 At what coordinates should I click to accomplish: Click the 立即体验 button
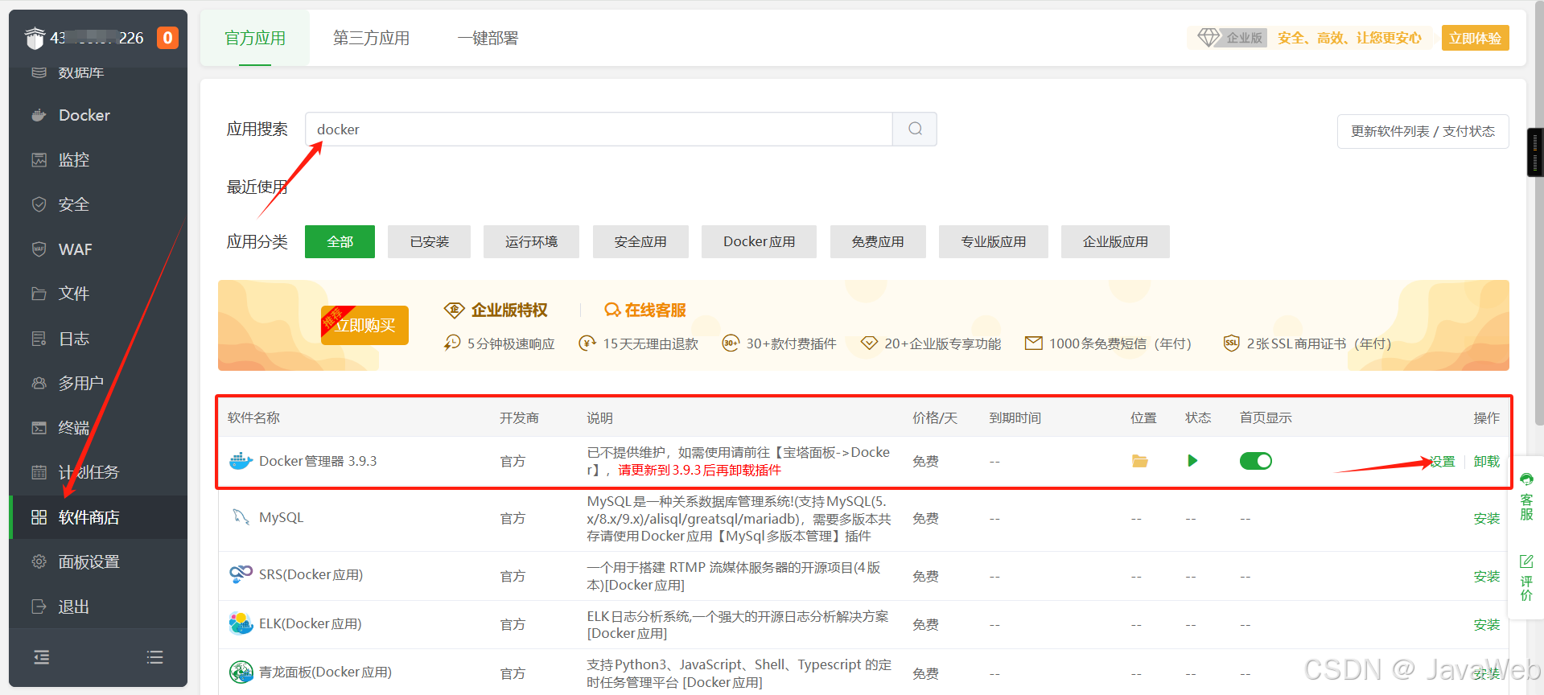tap(1475, 38)
